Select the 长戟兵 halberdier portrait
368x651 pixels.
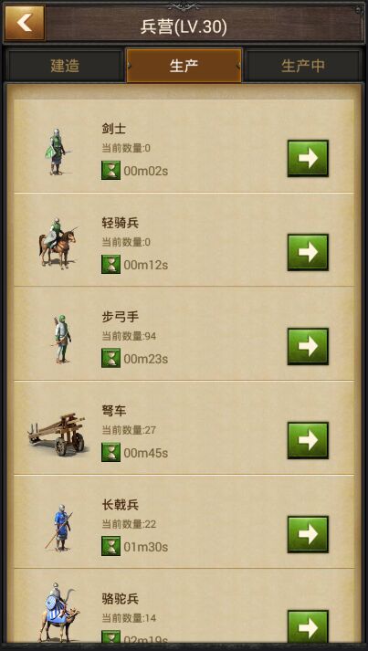59,528
